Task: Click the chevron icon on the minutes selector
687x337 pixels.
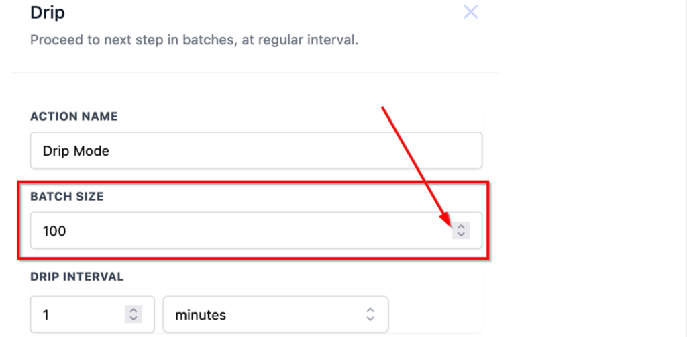Action: click(x=370, y=314)
